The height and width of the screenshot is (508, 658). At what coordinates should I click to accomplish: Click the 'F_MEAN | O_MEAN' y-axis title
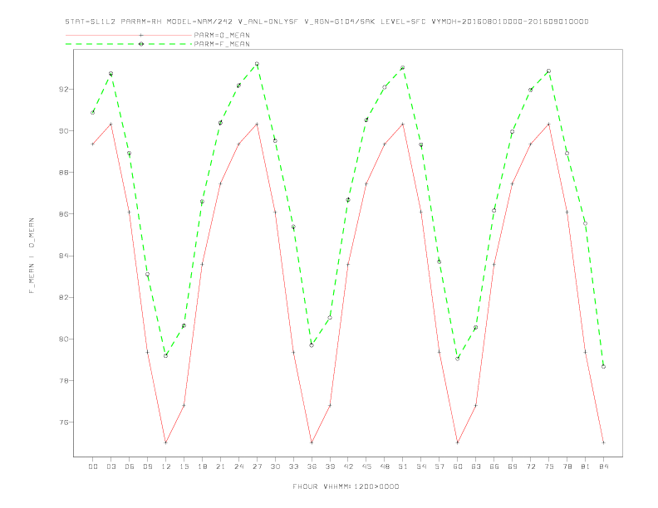tap(32, 256)
